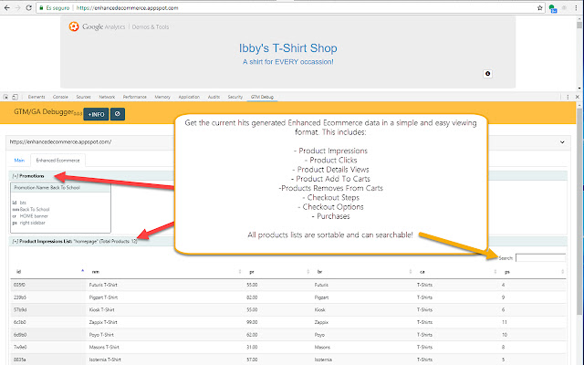The height and width of the screenshot is (365, 584).
Task: Click the DevTools inspect element icon
Action: 7,96
